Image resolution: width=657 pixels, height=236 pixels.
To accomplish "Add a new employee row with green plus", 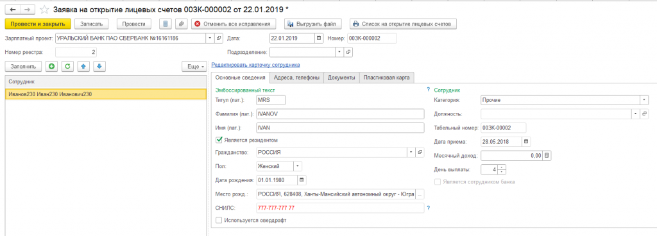I will coord(51,66).
